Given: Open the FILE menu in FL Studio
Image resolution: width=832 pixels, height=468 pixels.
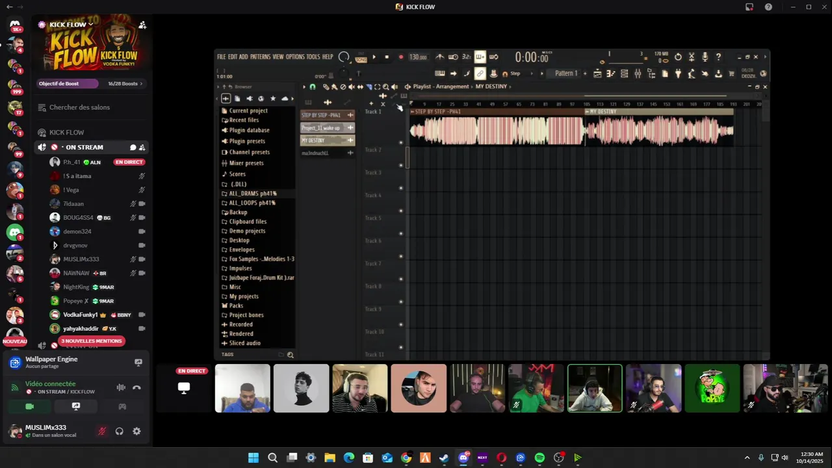Looking at the screenshot, I should pyautogui.click(x=222, y=57).
